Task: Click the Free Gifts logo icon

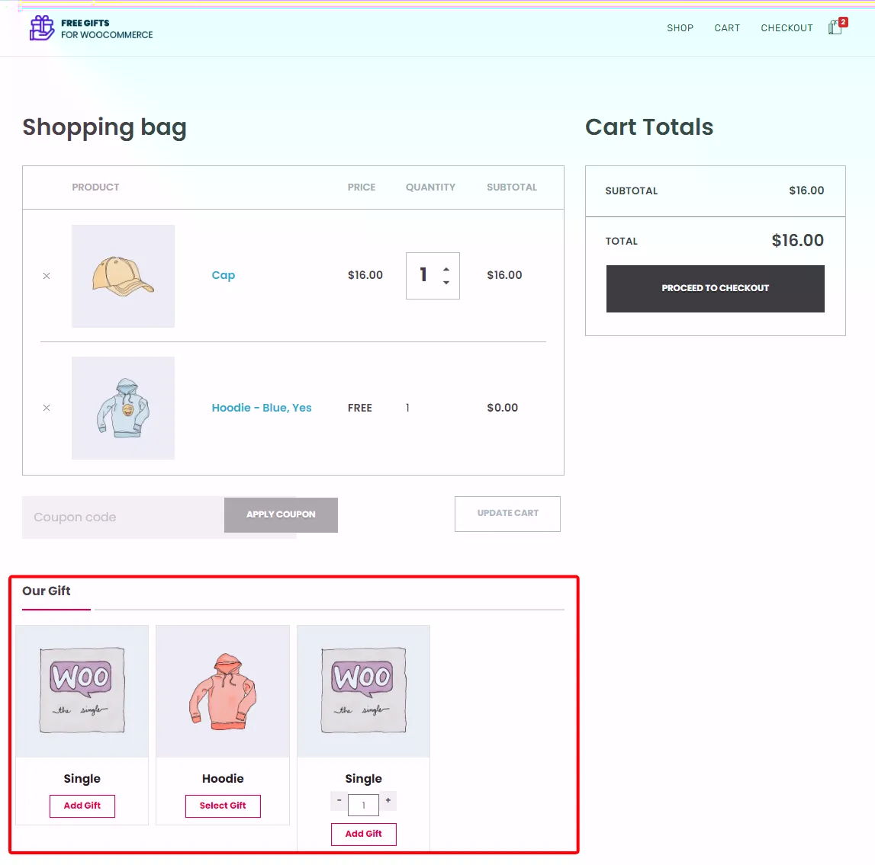Action: click(41, 27)
